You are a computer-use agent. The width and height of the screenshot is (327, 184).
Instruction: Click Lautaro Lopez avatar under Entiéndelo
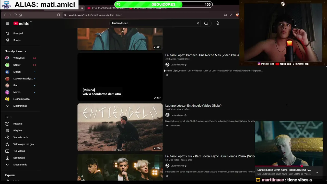[167, 115]
